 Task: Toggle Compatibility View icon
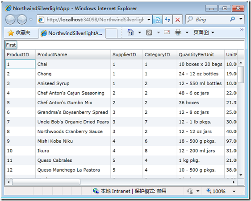158,20
